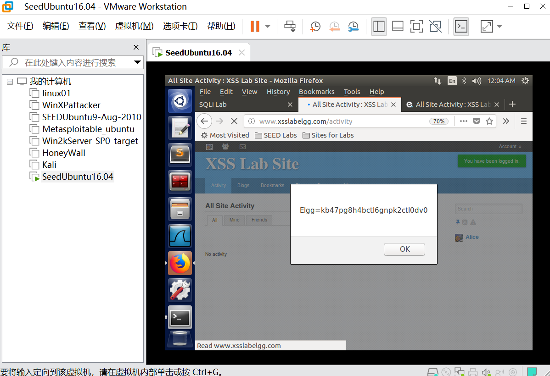550x376 pixels.
Task: Open the 文件(F) menu
Action: point(20,26)
